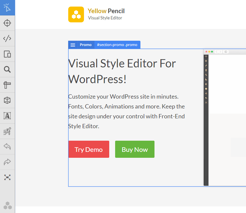Image resolution: width=246 pixels, height=213 pixels.
Task: Open the wireframe cube view
Action: (x=7, y=100)
